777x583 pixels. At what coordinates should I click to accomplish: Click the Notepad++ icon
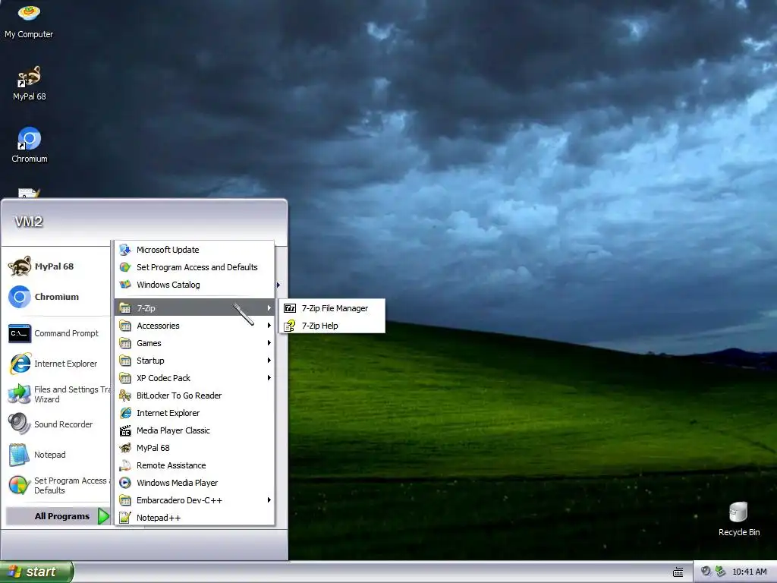(125, 518)
